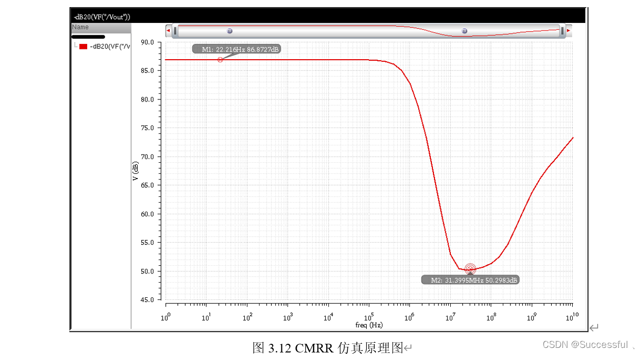Grab the left handle of the overview zoom bar

click(x=175, y=31)
